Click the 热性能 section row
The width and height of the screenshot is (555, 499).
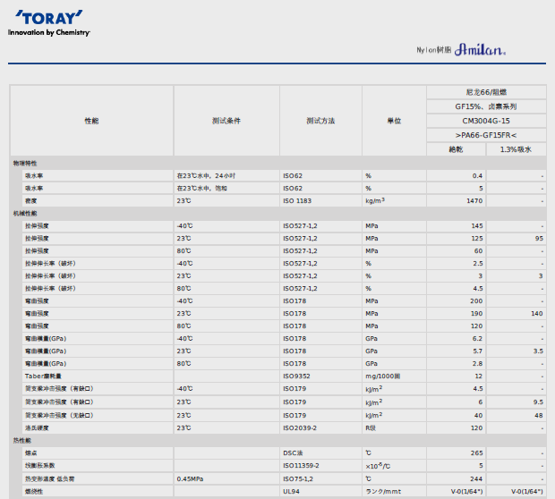21,441
